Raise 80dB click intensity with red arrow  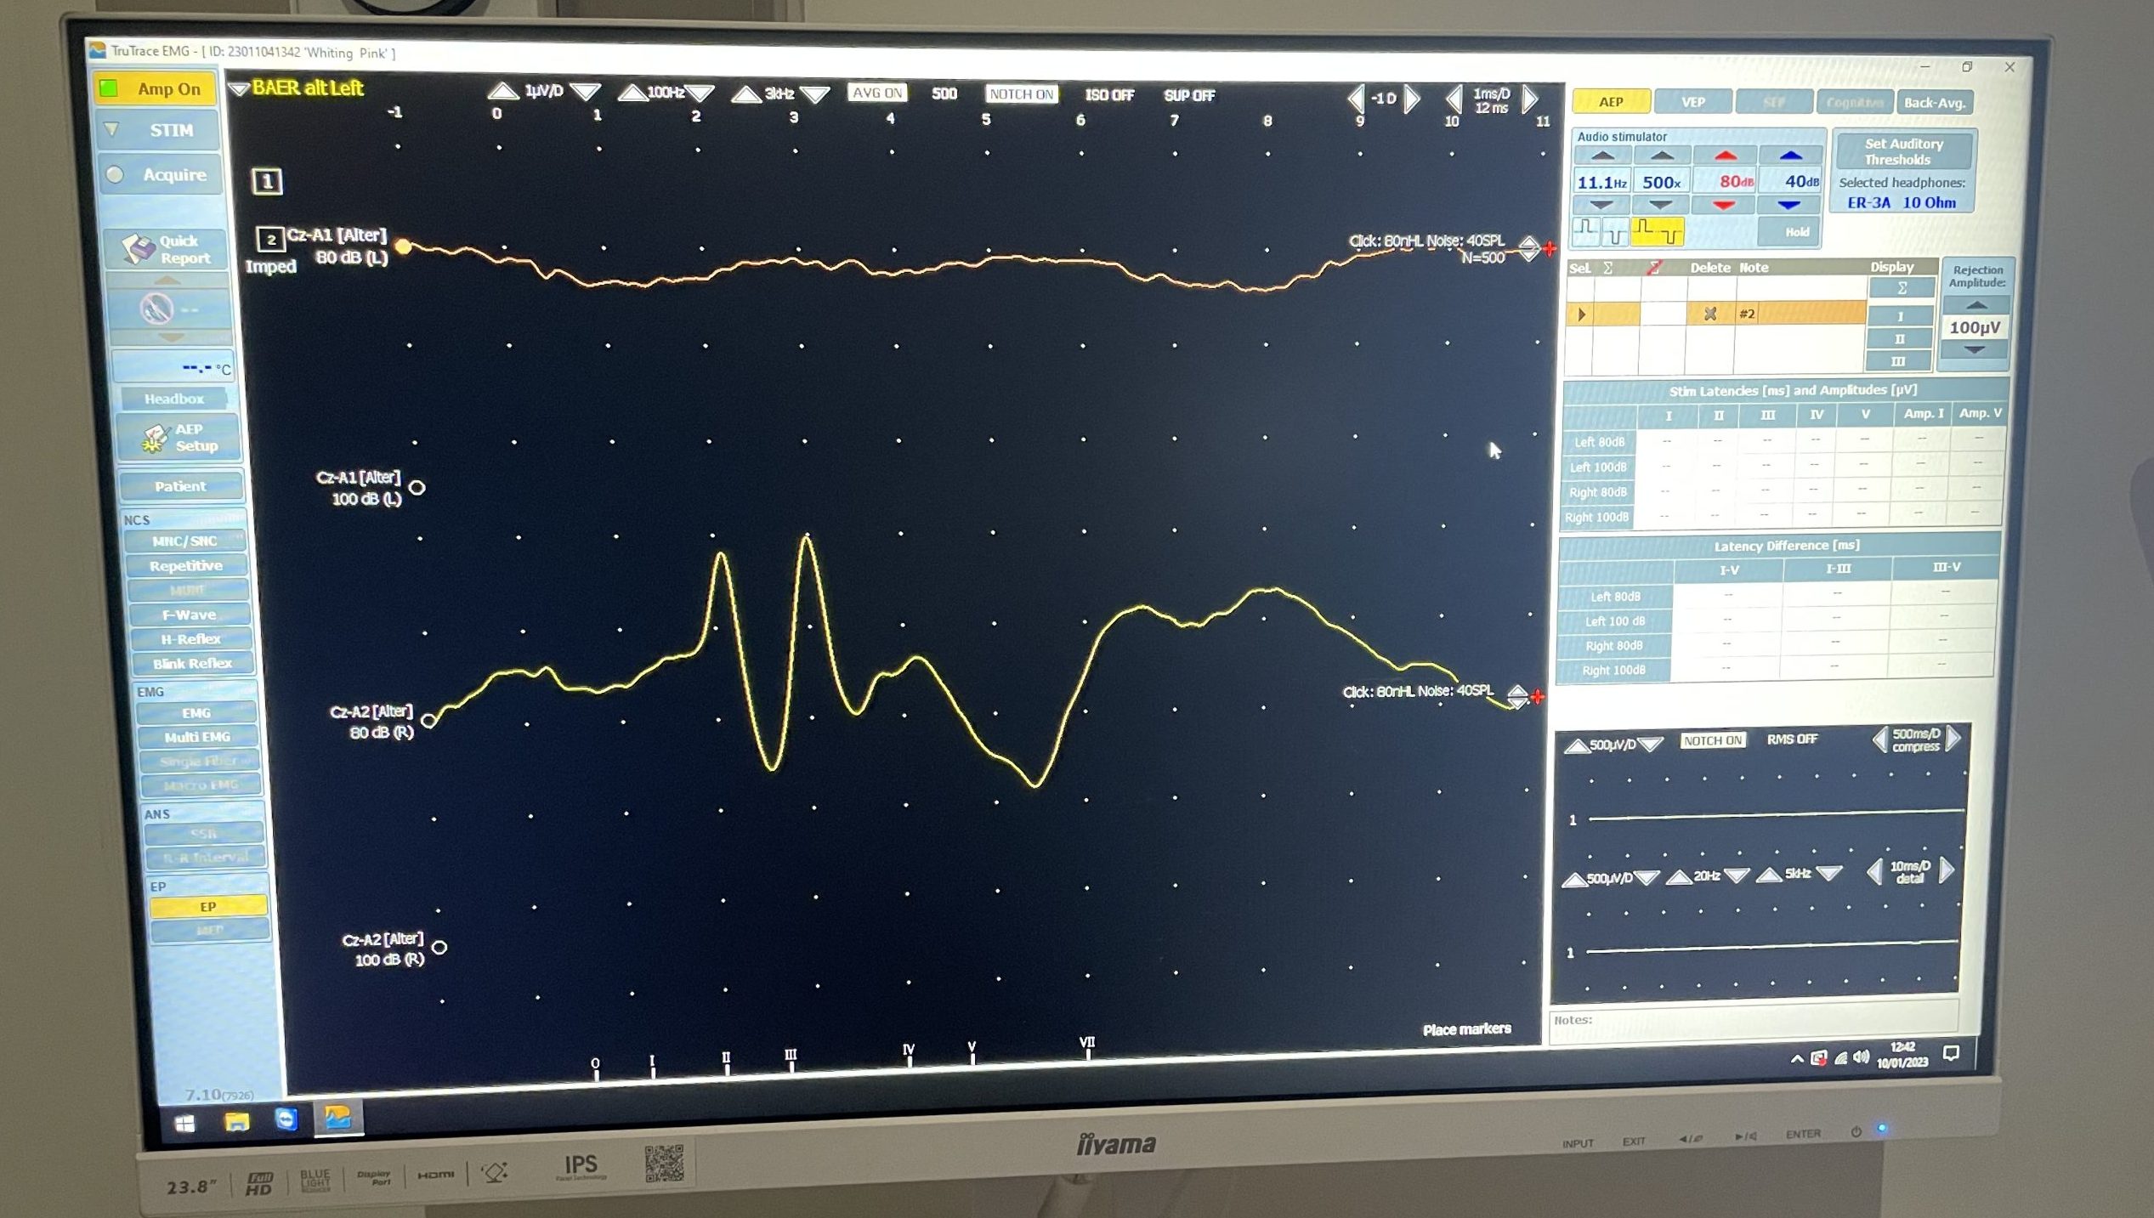pos(1725,156)
